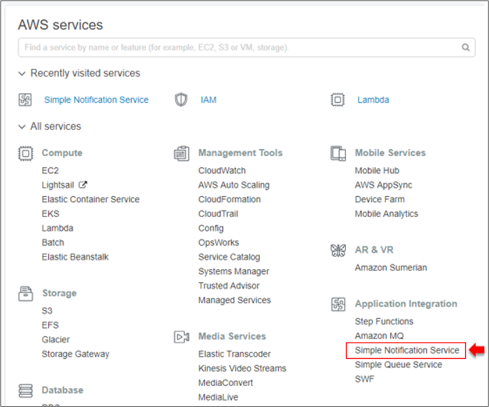Open AWS Auto Scaling
Screen dimensions: 489x407
(x=234, y=185)
